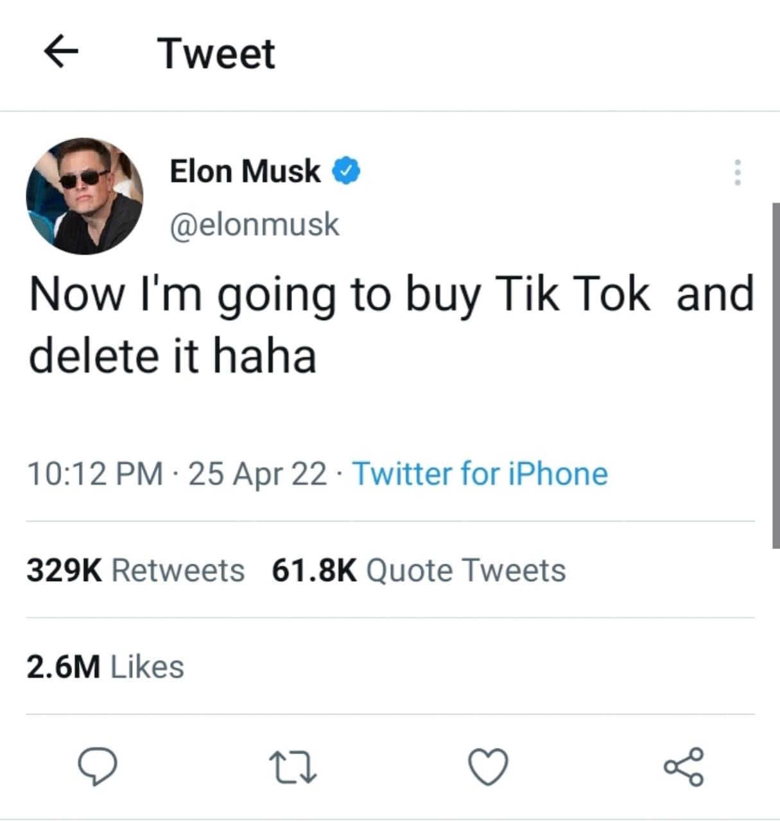Screen dimensions: 780x821
Task: Like the tweet with heart icon
Action: [x=488, y=766]
